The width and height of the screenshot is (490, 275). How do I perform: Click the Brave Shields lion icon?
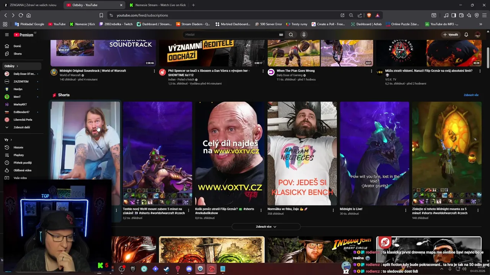(x=369, y=15)
